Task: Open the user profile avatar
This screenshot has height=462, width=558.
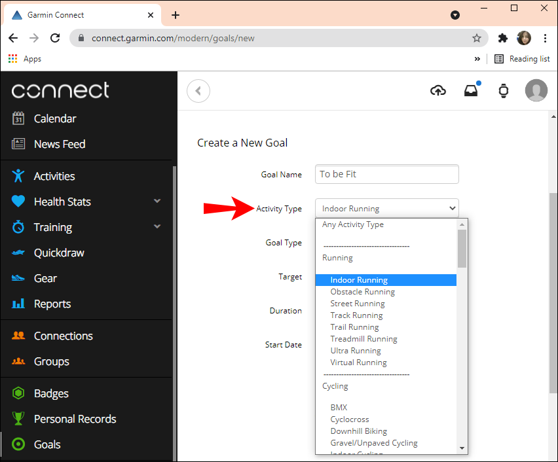Action: coord(536,91)
